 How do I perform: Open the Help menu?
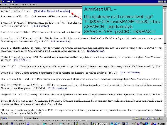pos(35,5)
